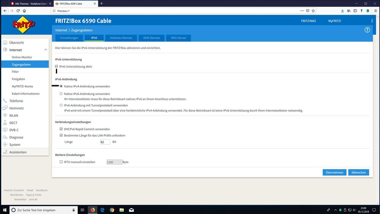The width and height of the screenshot is (380, 214).
Task: Open Firefox downloads arrow icon
Action: (342, 11)
